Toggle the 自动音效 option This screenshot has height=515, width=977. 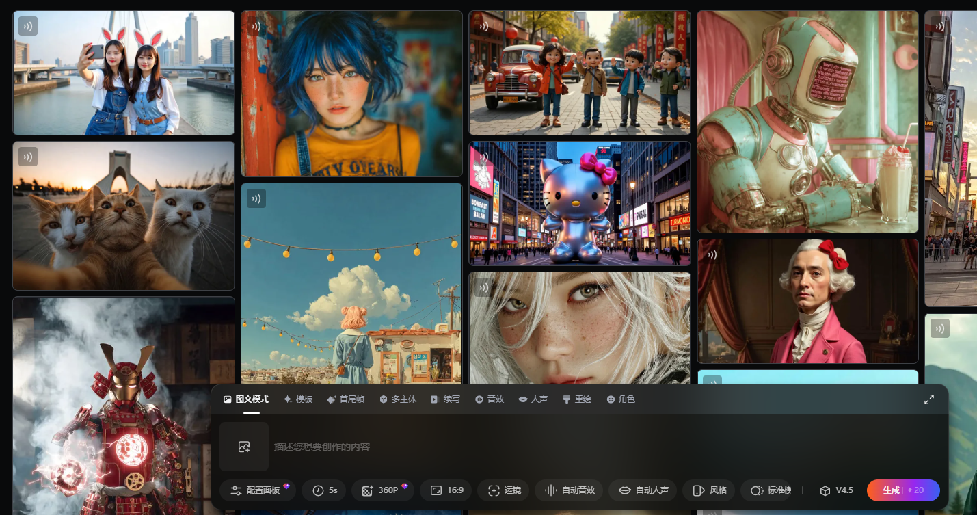coord(569,490)
